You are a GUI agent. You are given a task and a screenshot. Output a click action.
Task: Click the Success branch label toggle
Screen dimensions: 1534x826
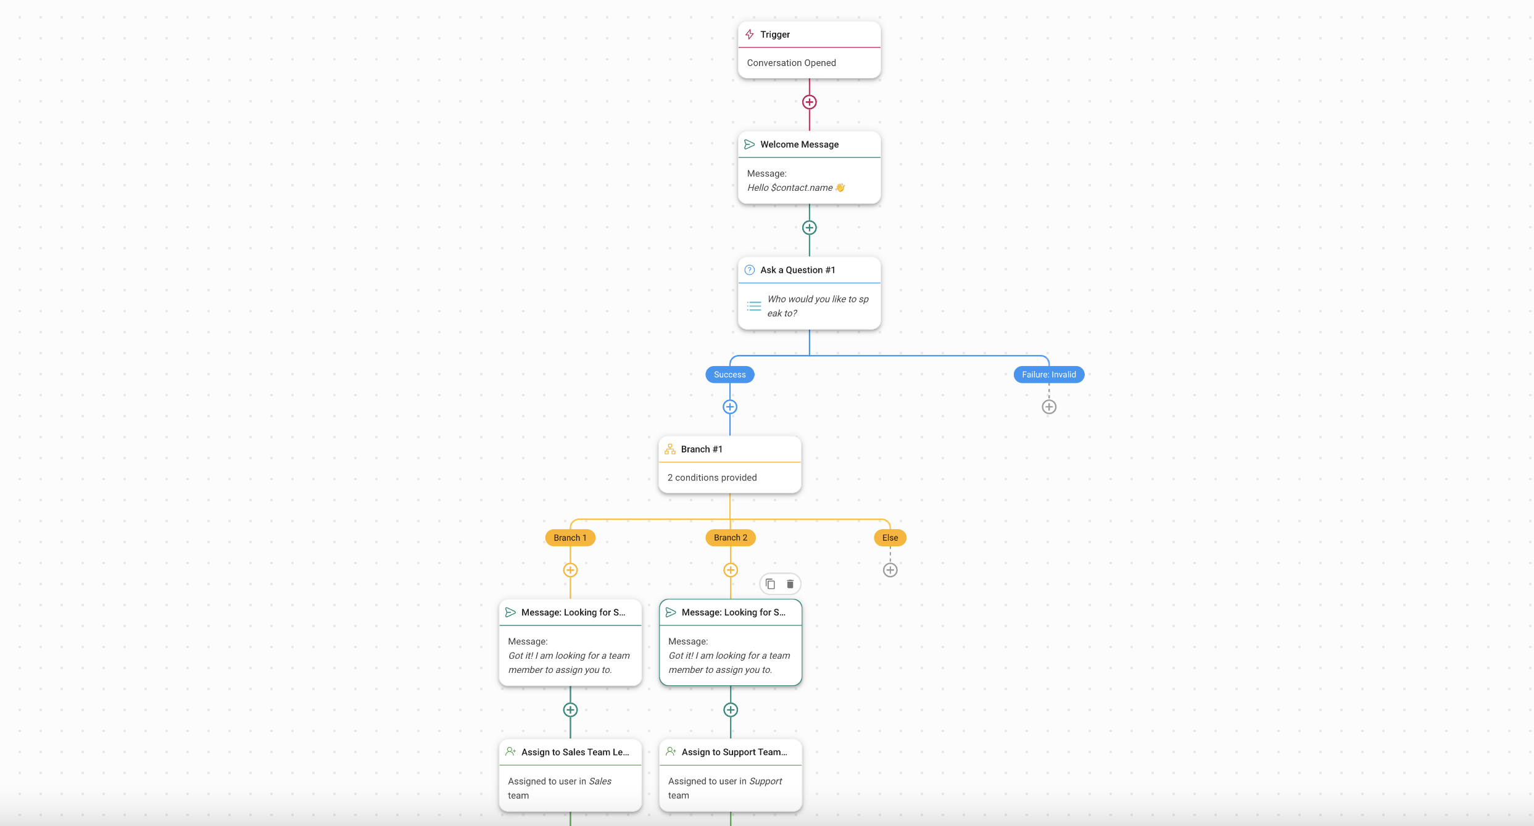pyautogui.click(x=729, y=373)
